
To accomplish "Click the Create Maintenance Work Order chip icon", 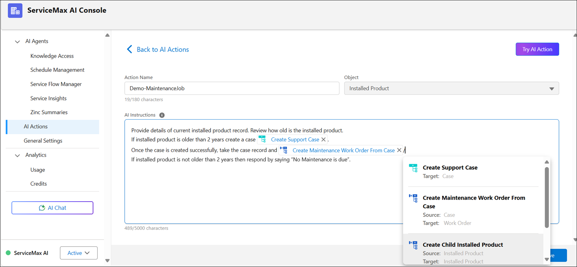I will (x=284, y=150).
